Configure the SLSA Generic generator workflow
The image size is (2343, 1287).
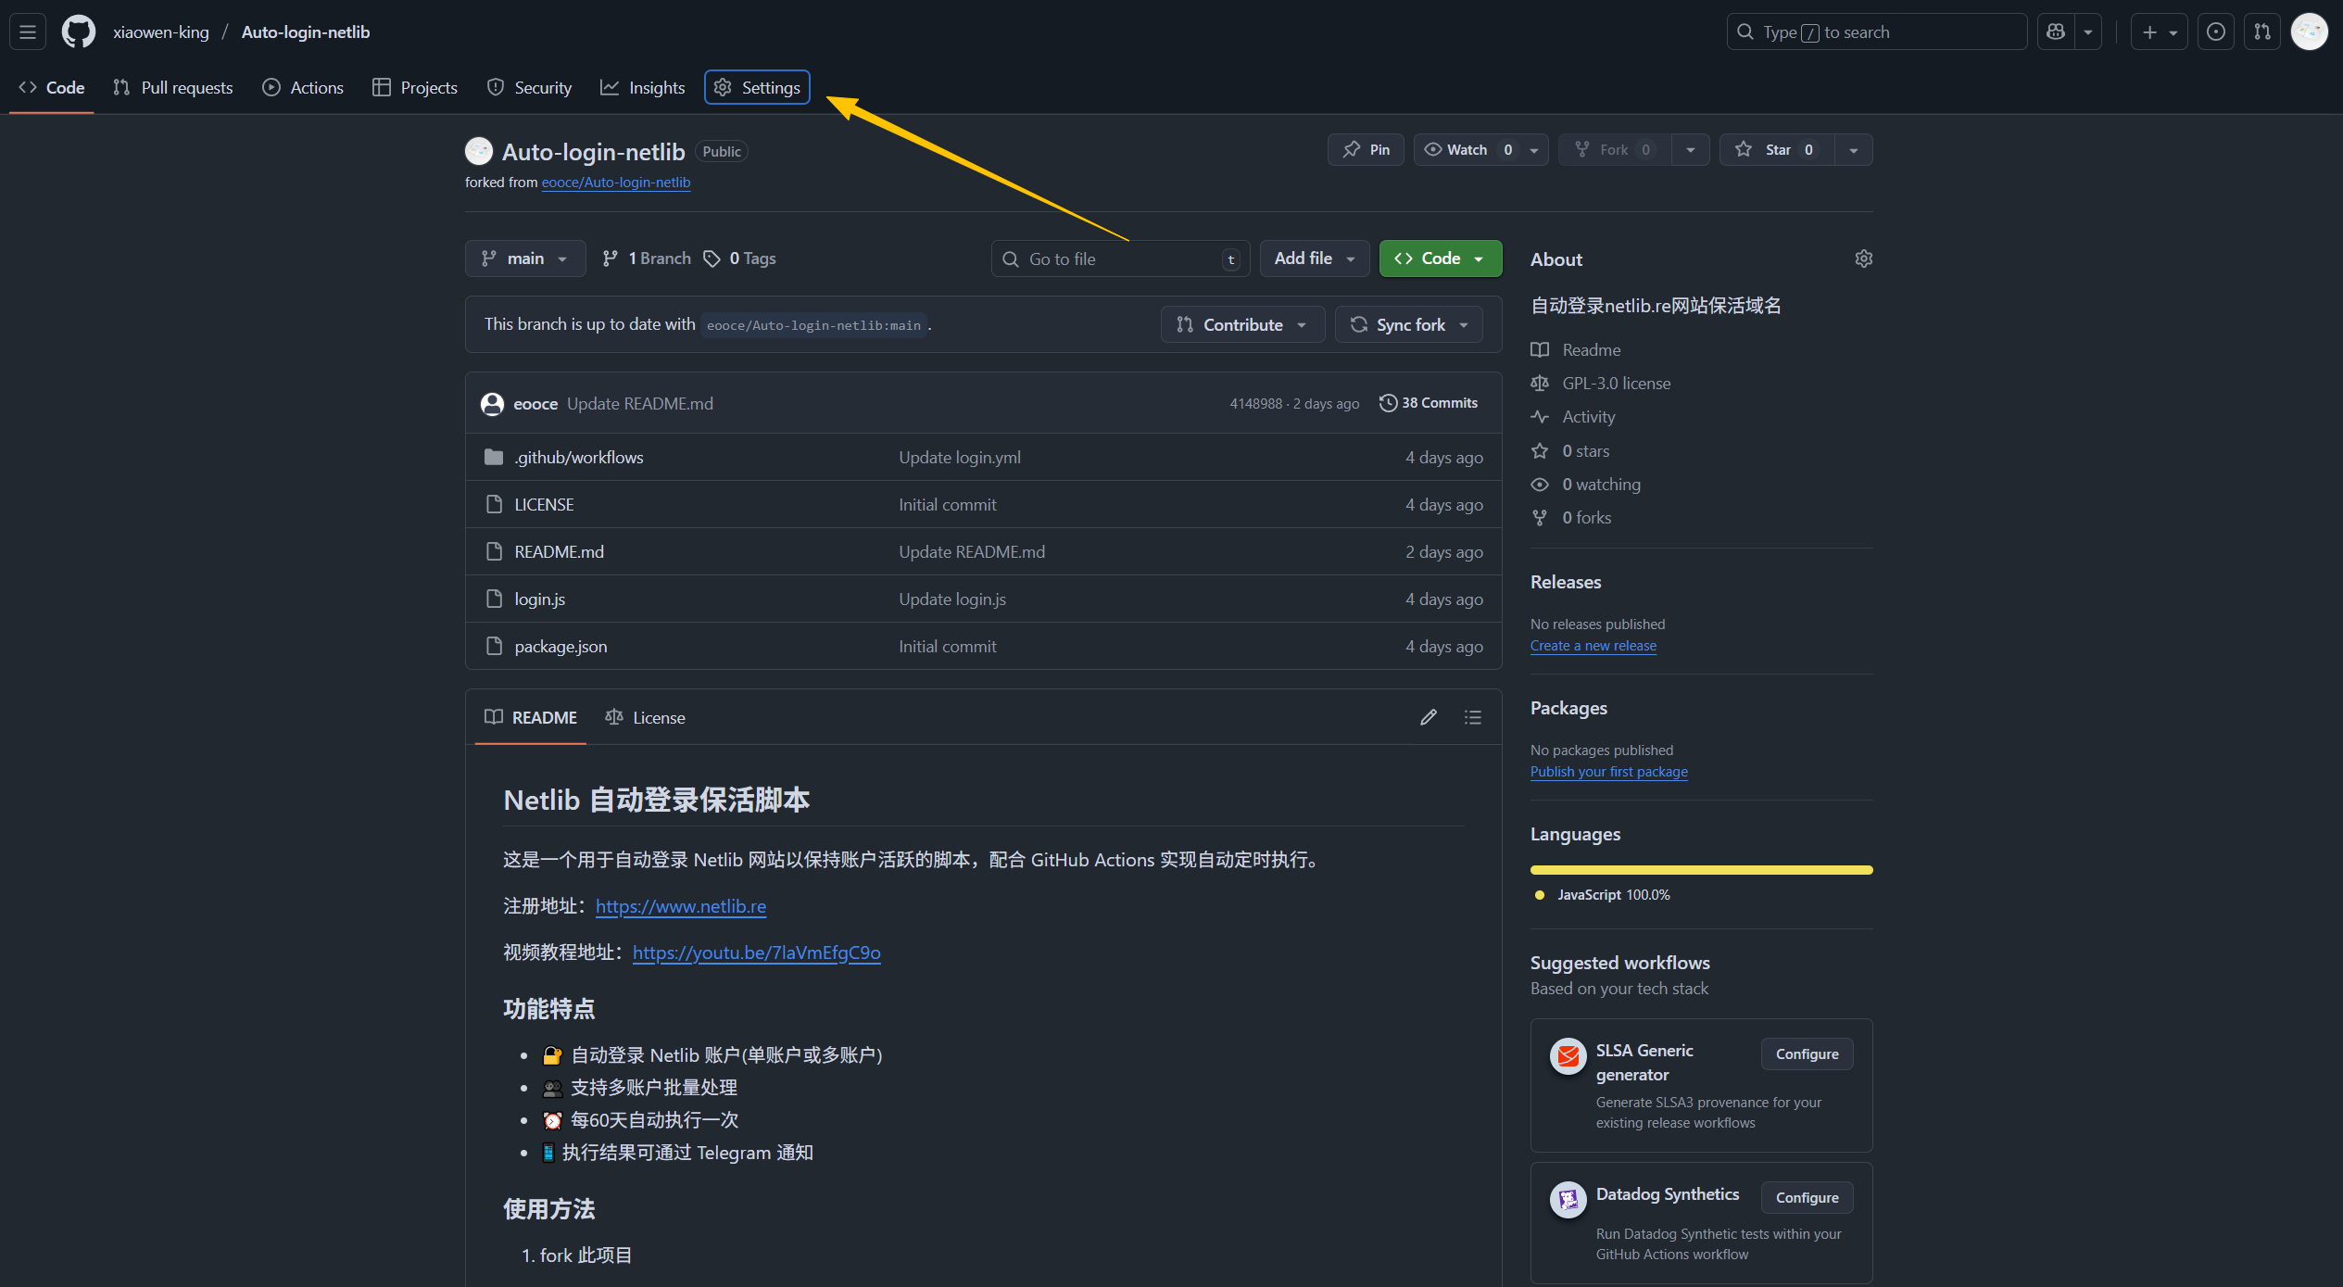[1806, 1054]
